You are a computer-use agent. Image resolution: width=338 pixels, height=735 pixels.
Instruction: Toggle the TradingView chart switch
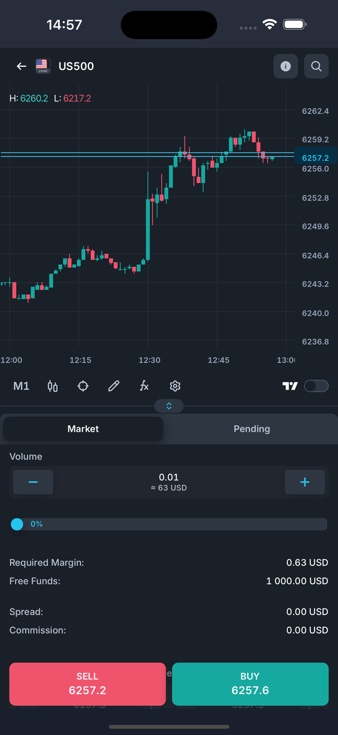316,386
